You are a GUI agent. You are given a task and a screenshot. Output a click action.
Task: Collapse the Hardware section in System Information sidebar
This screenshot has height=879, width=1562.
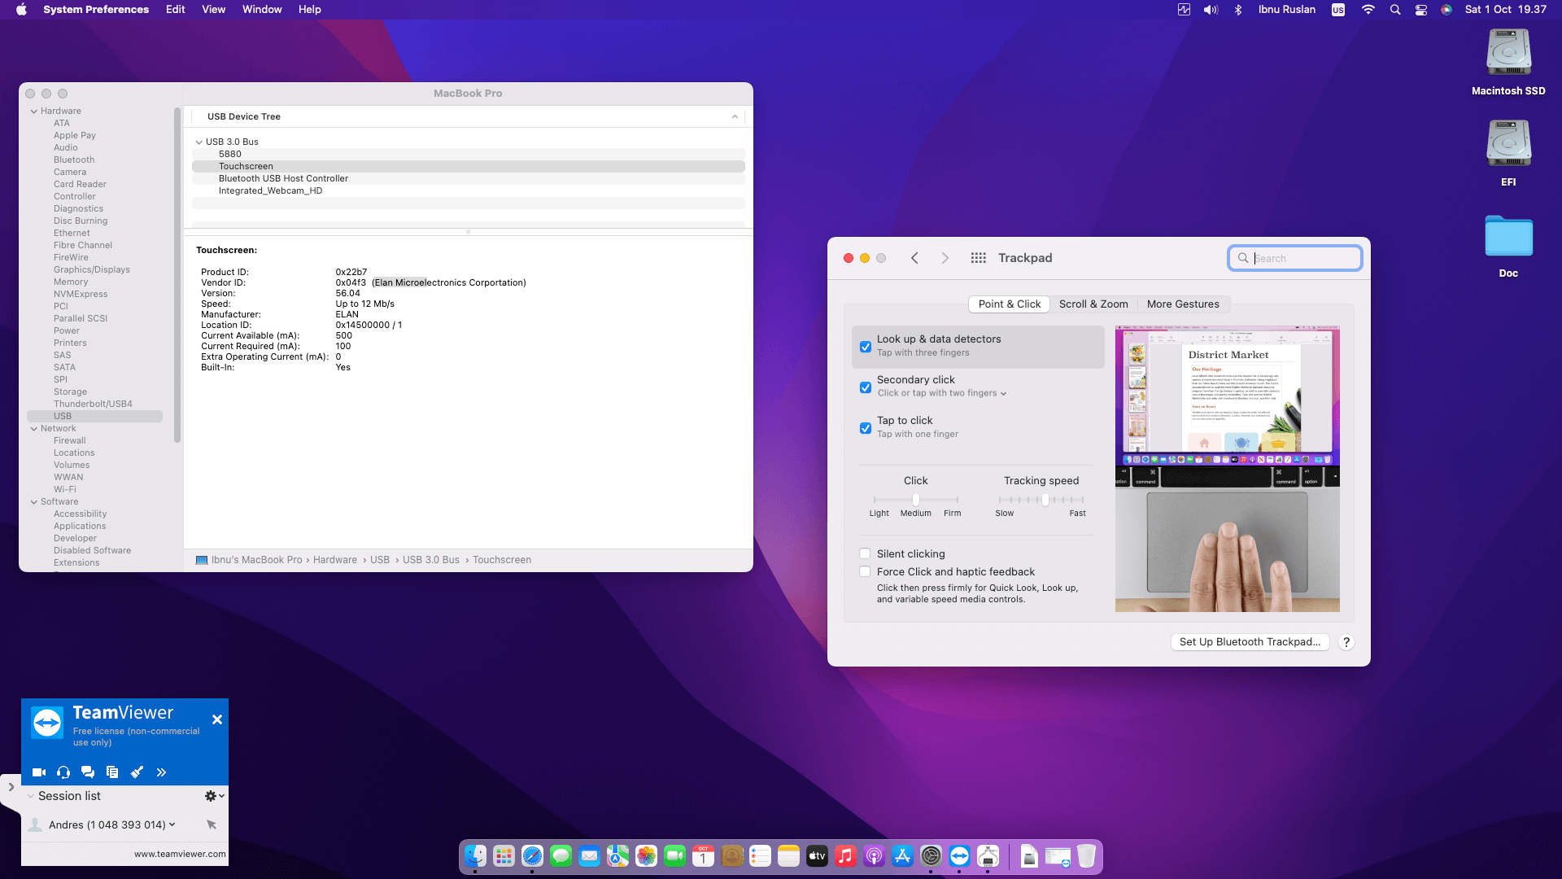(x=34, y=112)
